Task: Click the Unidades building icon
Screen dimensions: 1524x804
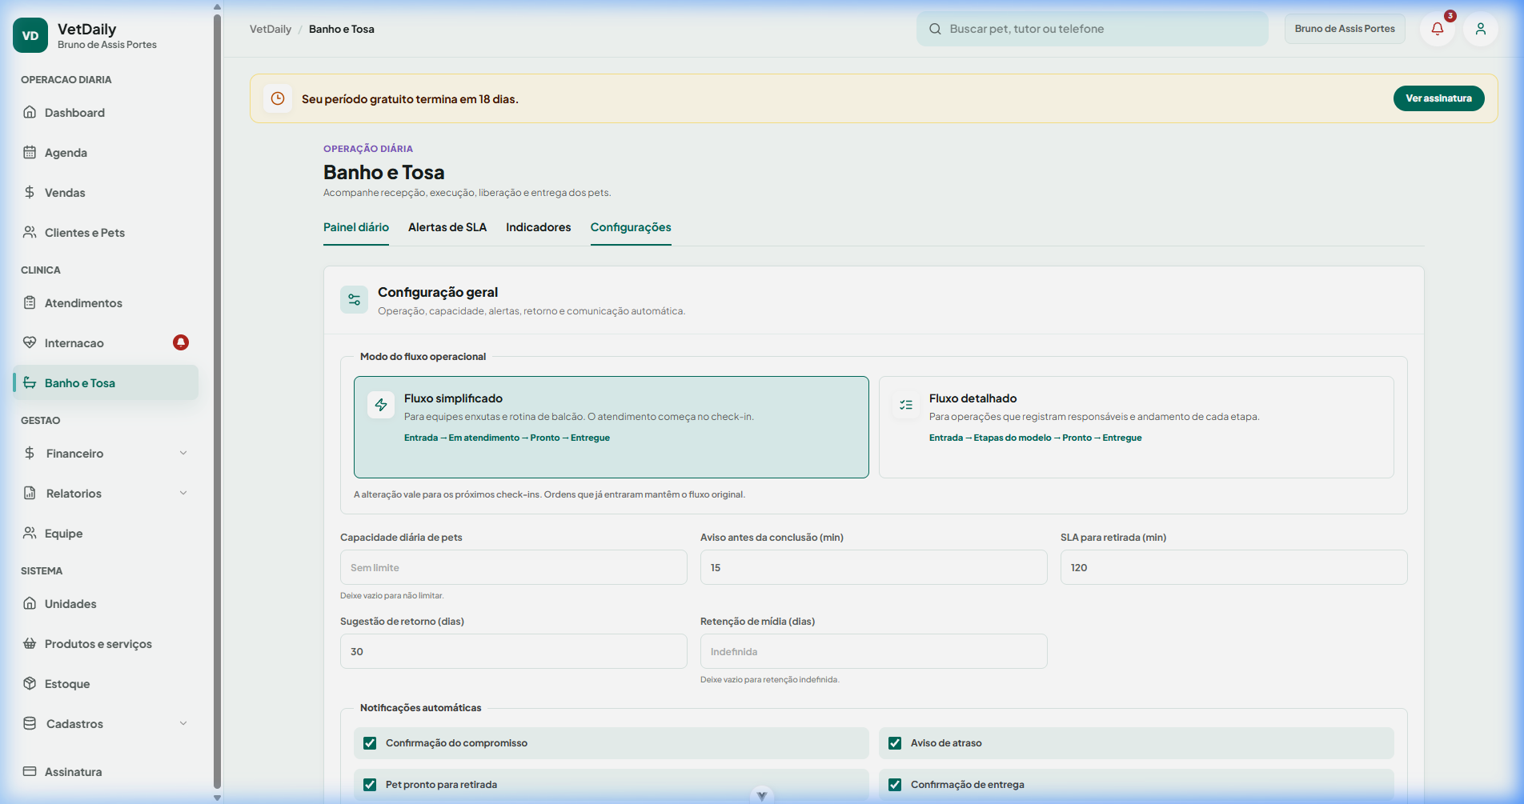Action: pyautogui.click(x=30, y=603)
